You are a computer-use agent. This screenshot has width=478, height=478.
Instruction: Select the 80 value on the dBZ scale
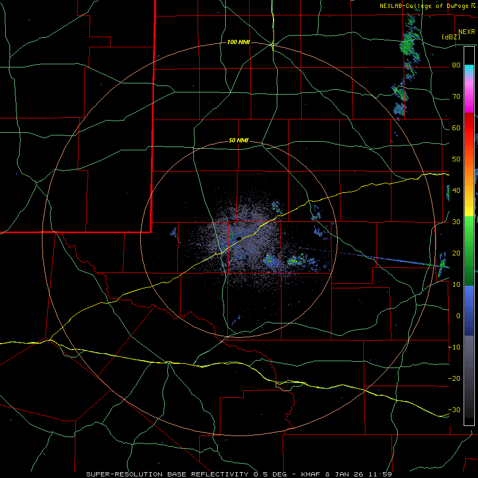point(456,65)
